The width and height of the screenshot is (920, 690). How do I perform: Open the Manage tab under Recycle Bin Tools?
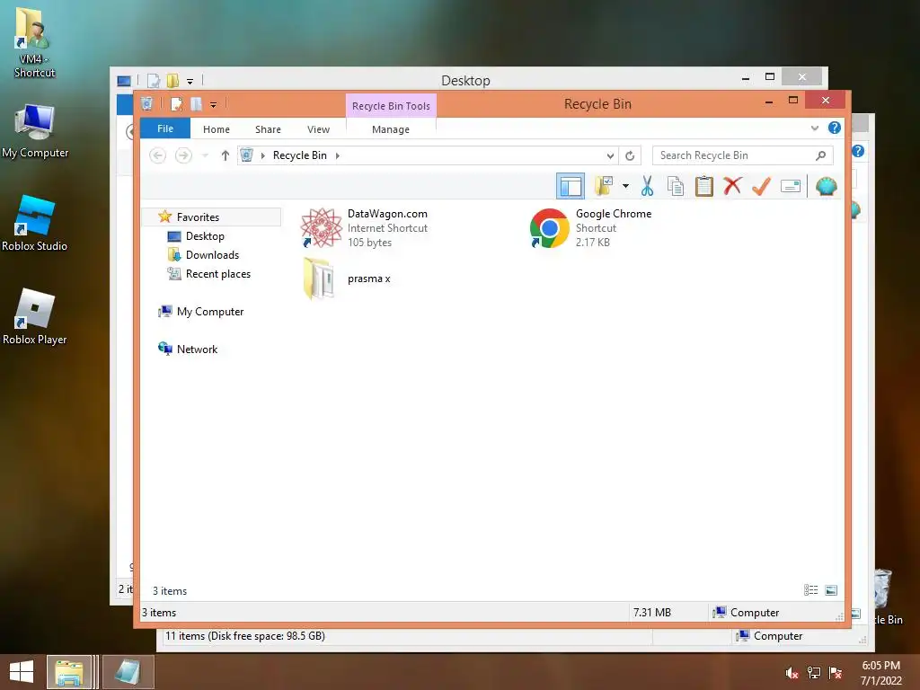(391, 129)
